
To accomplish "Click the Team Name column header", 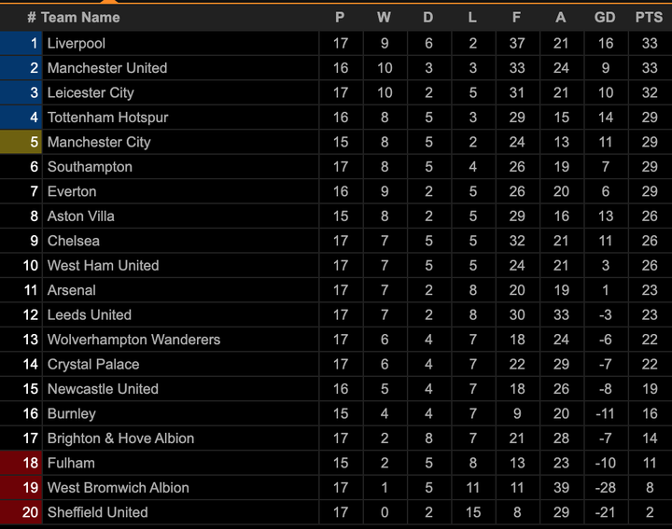I will 80,17.
